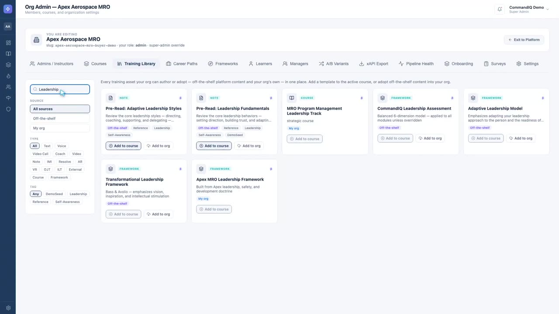This screenshot has width=559, height=314.
Task: Add CommandIQ Leadership Assessment to org
Action: click(x=430, y=138)
